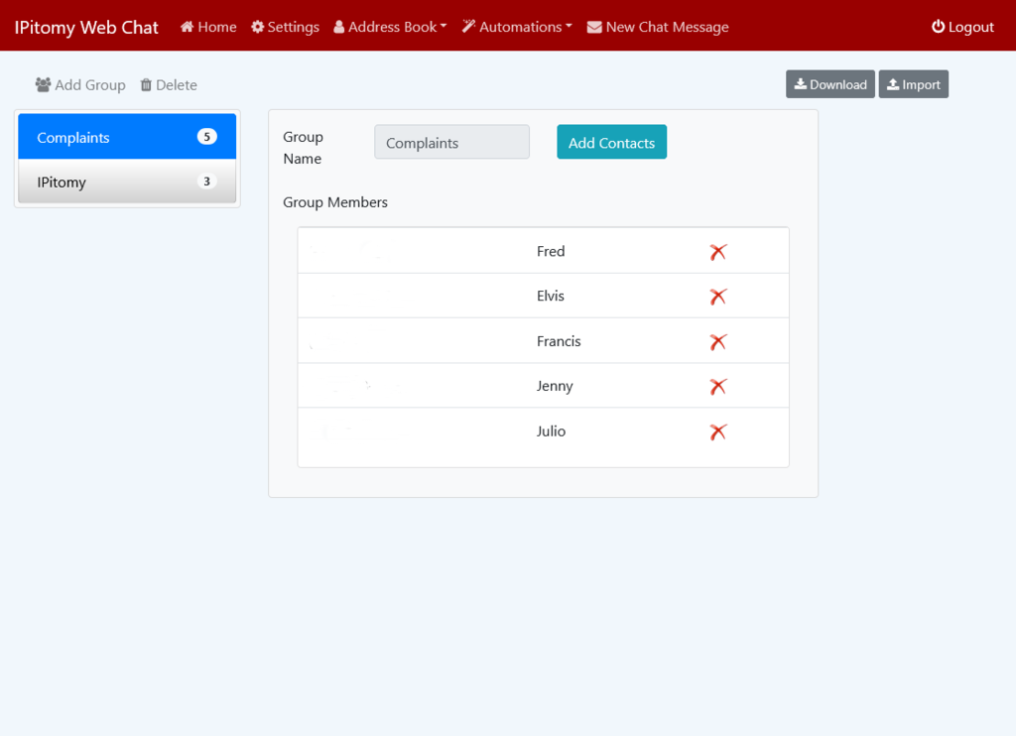Click the red X beside Elvis
1016x736 pixels.
pos(718,297)
